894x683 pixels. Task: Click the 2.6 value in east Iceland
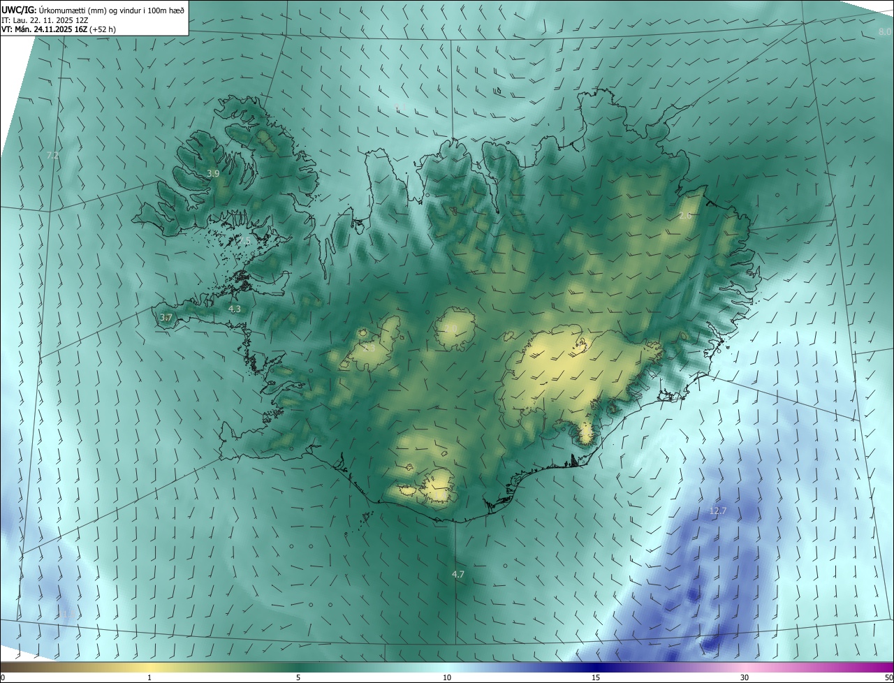685,216
